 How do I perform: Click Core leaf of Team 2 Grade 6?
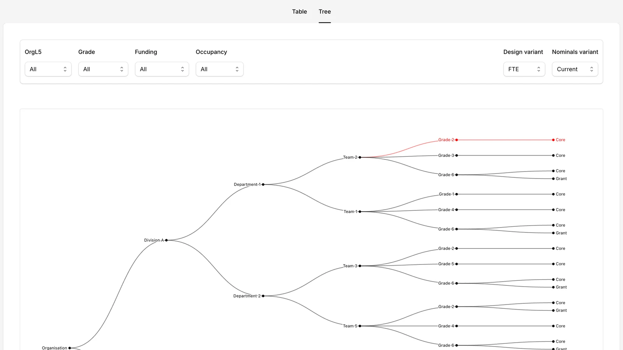553,171
